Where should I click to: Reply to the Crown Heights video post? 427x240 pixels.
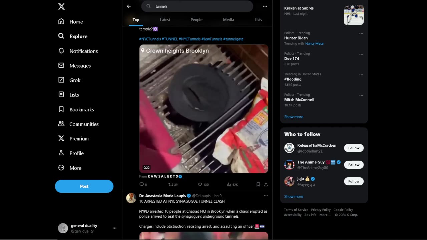pyautogui.click(x=141, y=184)
